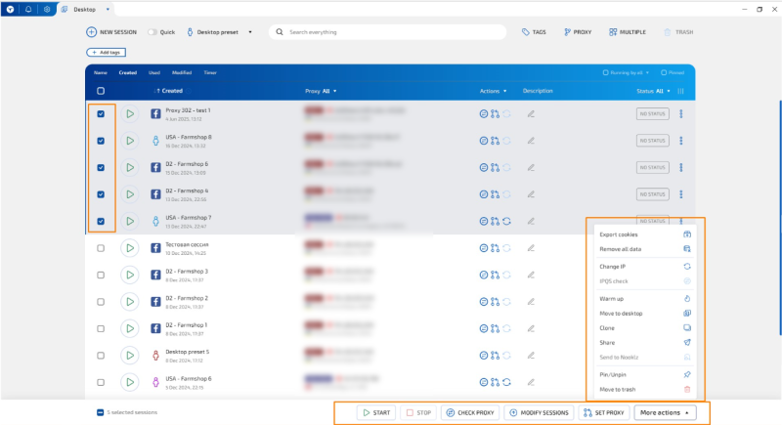Uncheck the Proxy 302 - test 1 checkbox
The height and width of the screenshot is (425, 782).
click(x=101, y=113)
